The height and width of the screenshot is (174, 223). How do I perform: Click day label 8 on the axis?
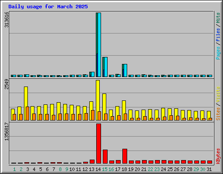(60, 169)
